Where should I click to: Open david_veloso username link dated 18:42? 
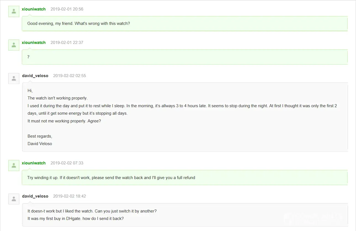(x=35, y=196)
